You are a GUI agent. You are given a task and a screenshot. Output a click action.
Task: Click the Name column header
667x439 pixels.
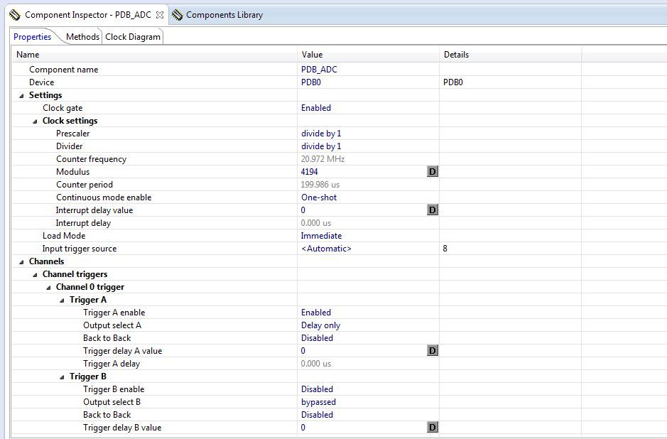pos(155,55)
